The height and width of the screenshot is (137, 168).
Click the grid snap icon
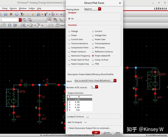pyautogui.click(x=38, y=25)
